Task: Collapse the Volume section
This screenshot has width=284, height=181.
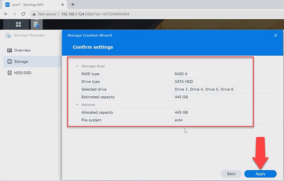Action: coord(77,105)
